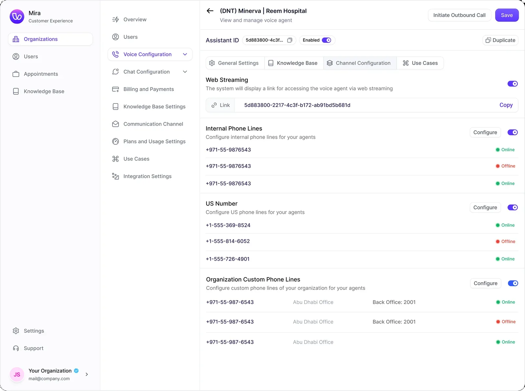This screenshot has width=525, height=391.
Task: Toggle Organization Custom Phone Lines switch
Action: (x=513, y=283)
